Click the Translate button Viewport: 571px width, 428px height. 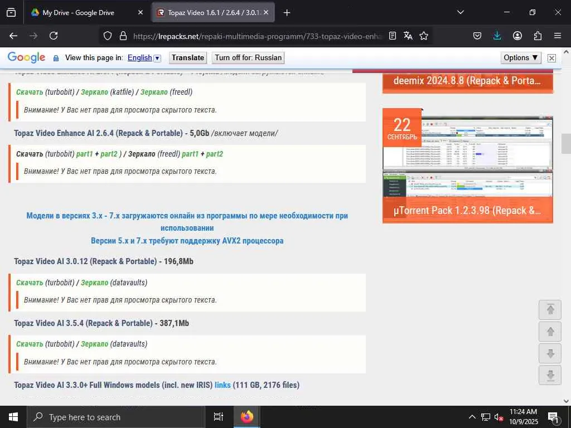[x=188, y=58]
